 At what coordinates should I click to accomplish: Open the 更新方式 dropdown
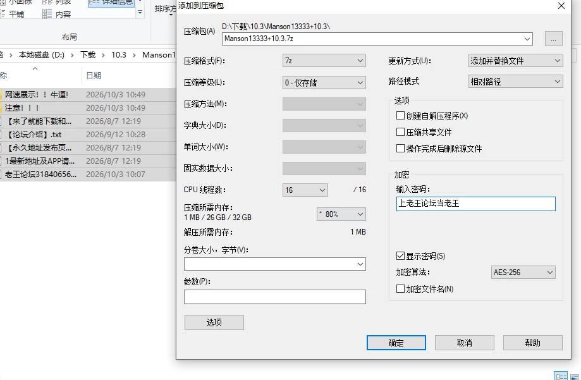[x=515, y=61]
